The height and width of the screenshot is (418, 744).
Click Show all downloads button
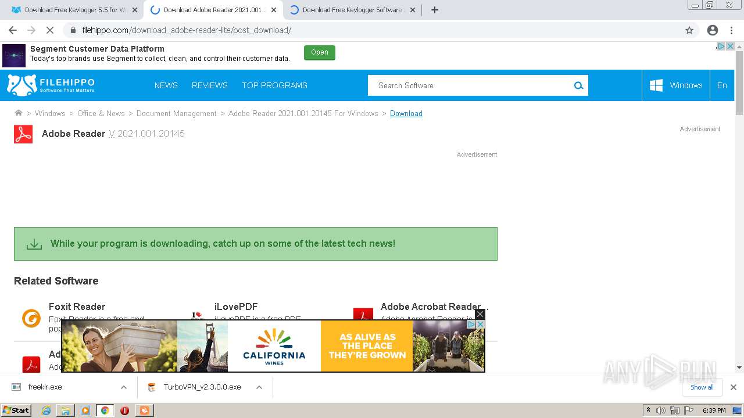pyautogui.click(x=702, y=387)
